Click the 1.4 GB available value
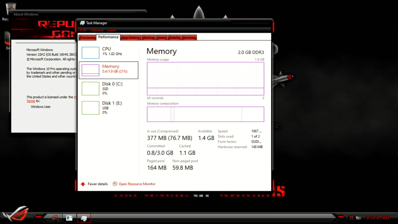Viewport: 398px width, 224px height. 206,138
